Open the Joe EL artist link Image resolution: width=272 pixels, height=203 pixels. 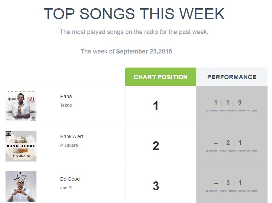click(x=67, y=188)
